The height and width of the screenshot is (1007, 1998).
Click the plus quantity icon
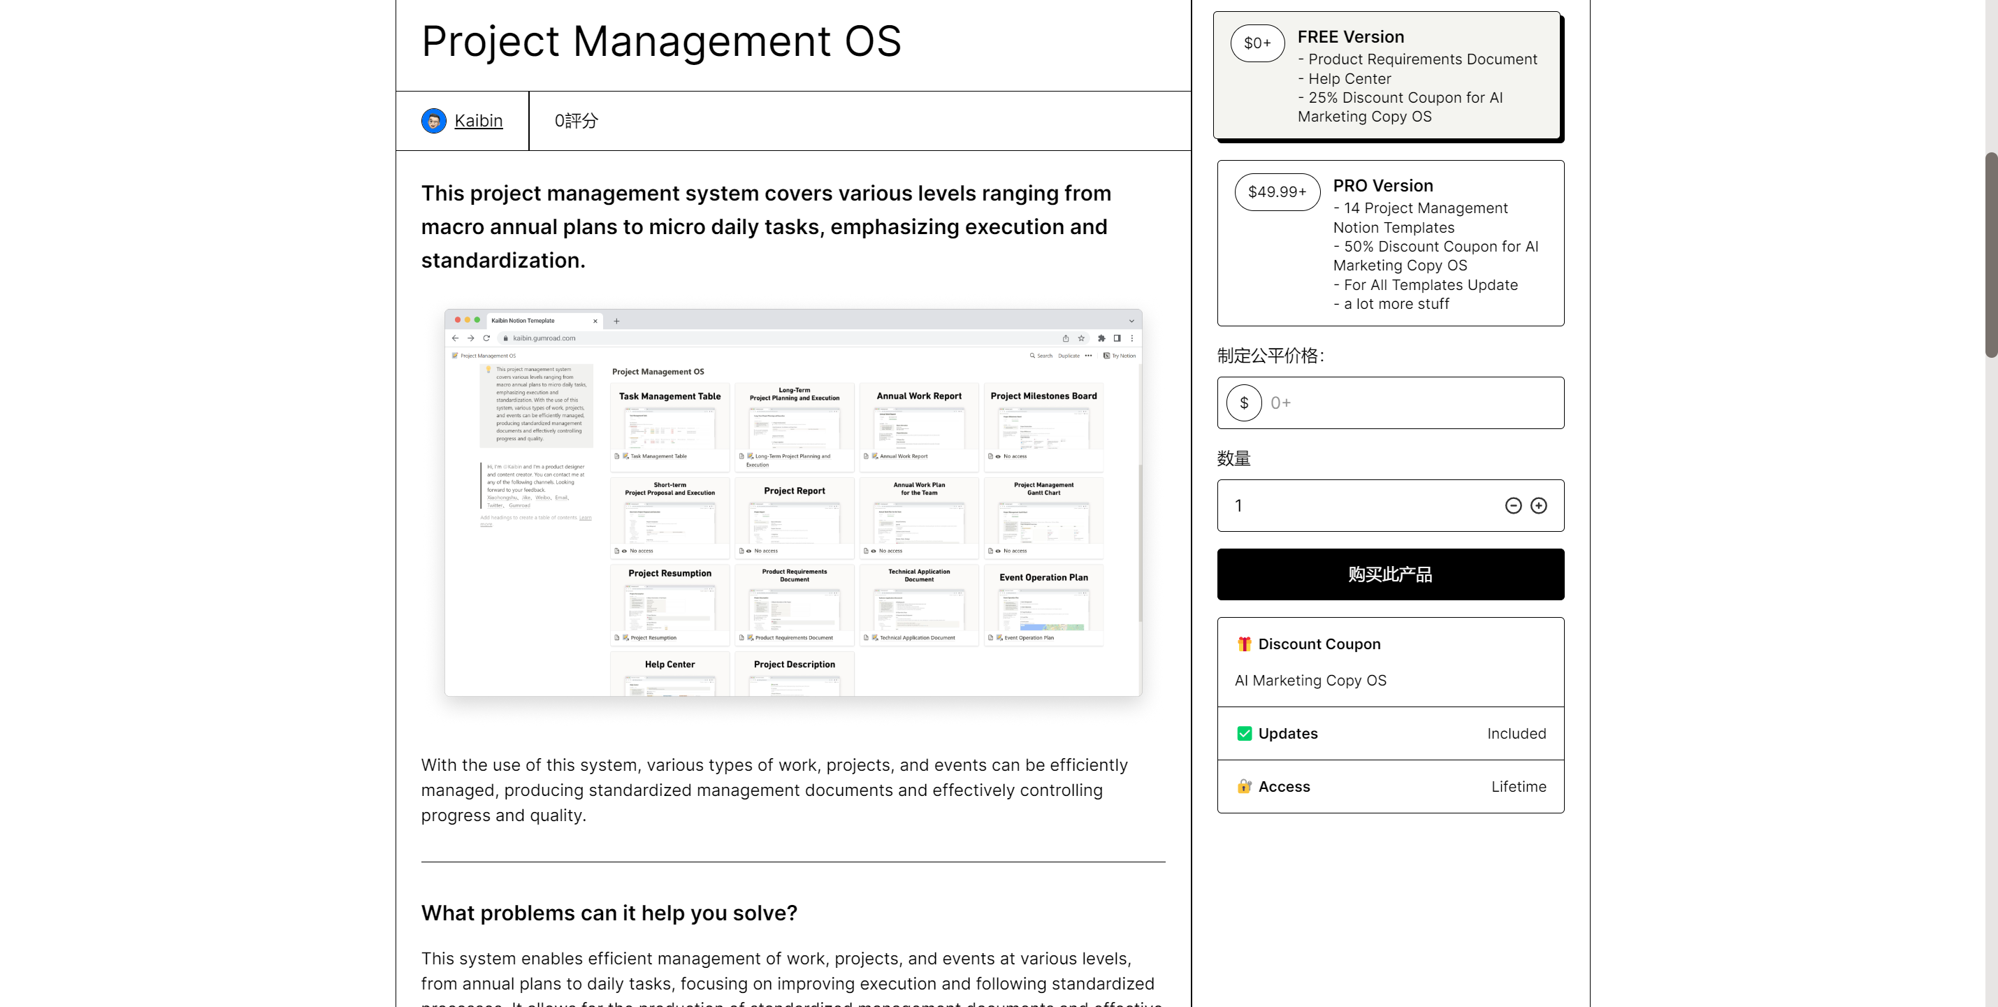pos(1538,506)
